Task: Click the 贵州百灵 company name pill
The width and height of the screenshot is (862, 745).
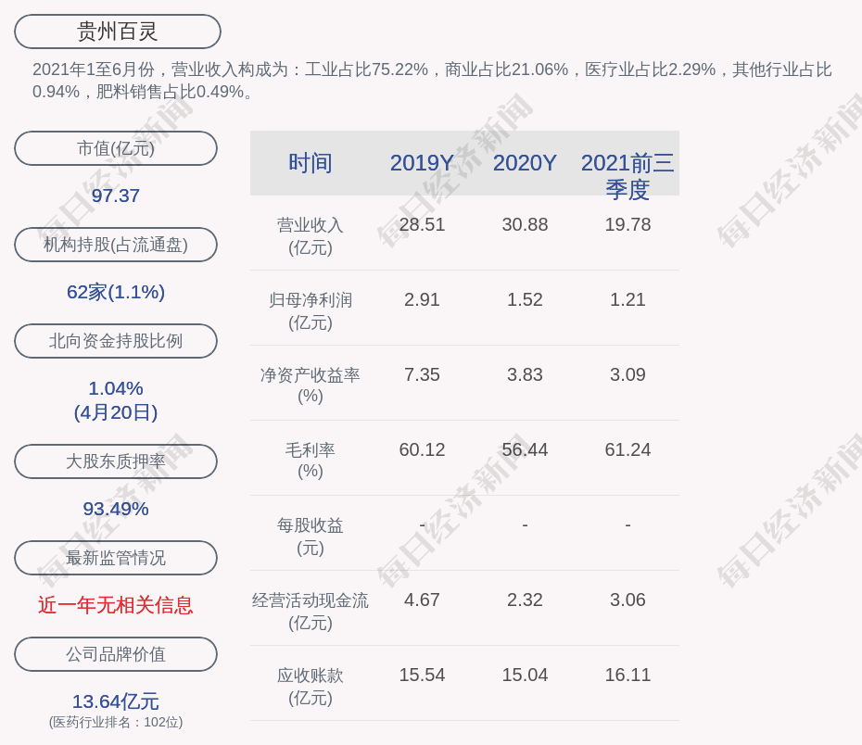Action: [117, 32]
